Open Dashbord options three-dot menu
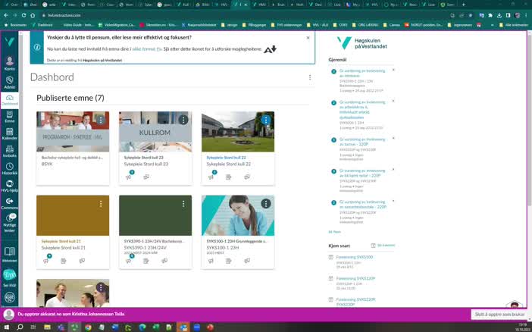This screenshot has width=532, height=332. [309, 77]
